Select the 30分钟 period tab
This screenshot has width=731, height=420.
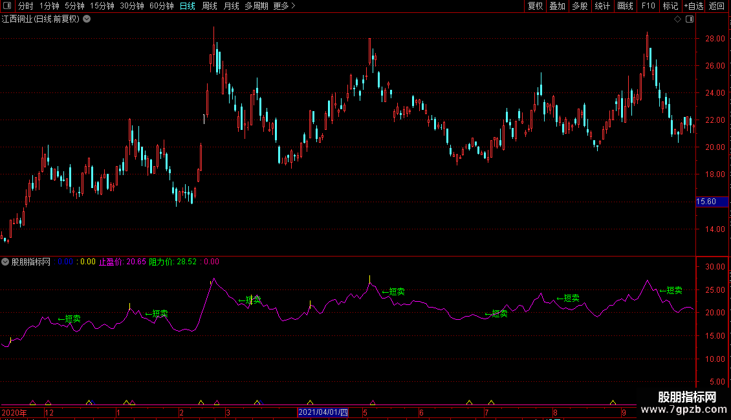pos(131,6)
